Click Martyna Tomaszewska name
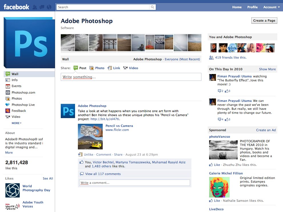This screenshot has height=212, width=283. (133, 162)
